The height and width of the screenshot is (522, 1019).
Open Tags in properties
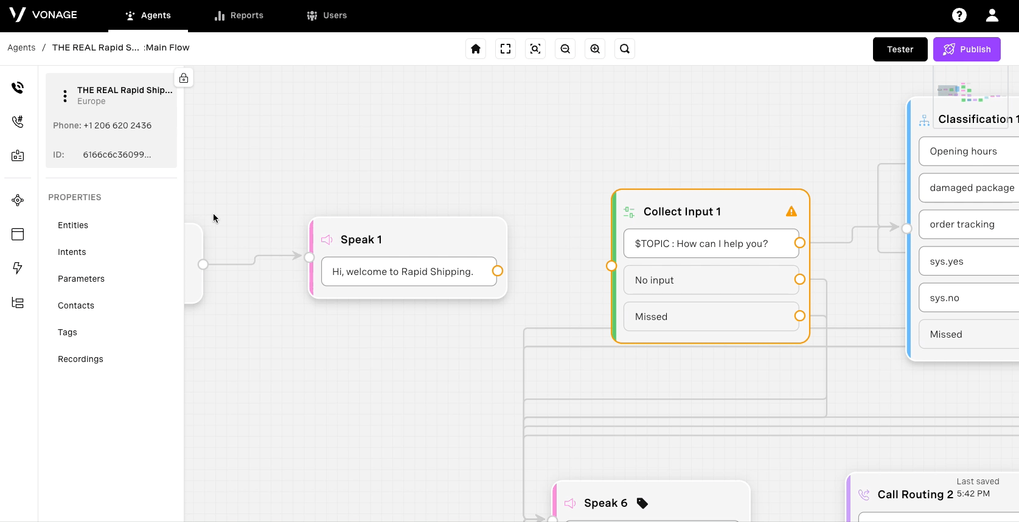(x=68, y=332)
